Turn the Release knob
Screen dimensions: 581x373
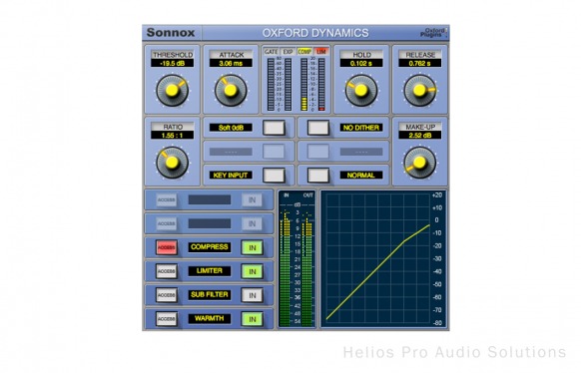(420, 91)
